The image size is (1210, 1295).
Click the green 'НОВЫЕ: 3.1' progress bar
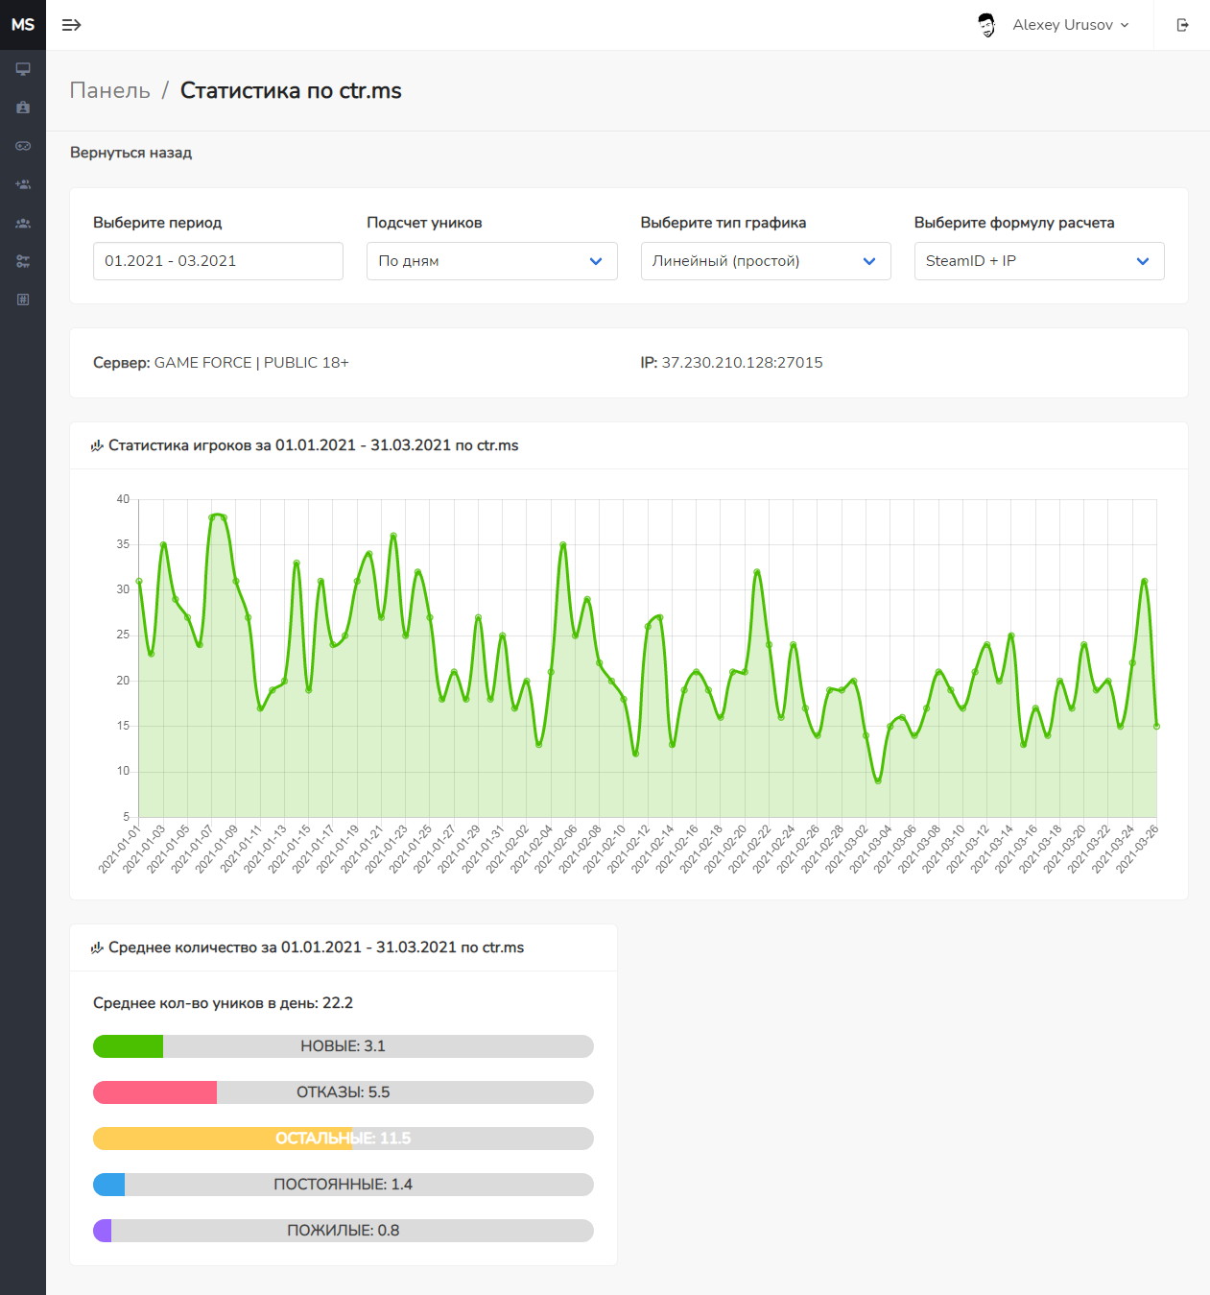click(344, 1046)
